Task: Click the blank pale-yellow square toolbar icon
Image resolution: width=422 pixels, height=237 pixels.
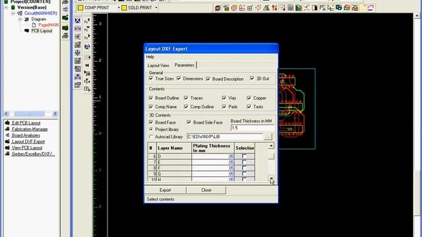Action: point(363,8)
